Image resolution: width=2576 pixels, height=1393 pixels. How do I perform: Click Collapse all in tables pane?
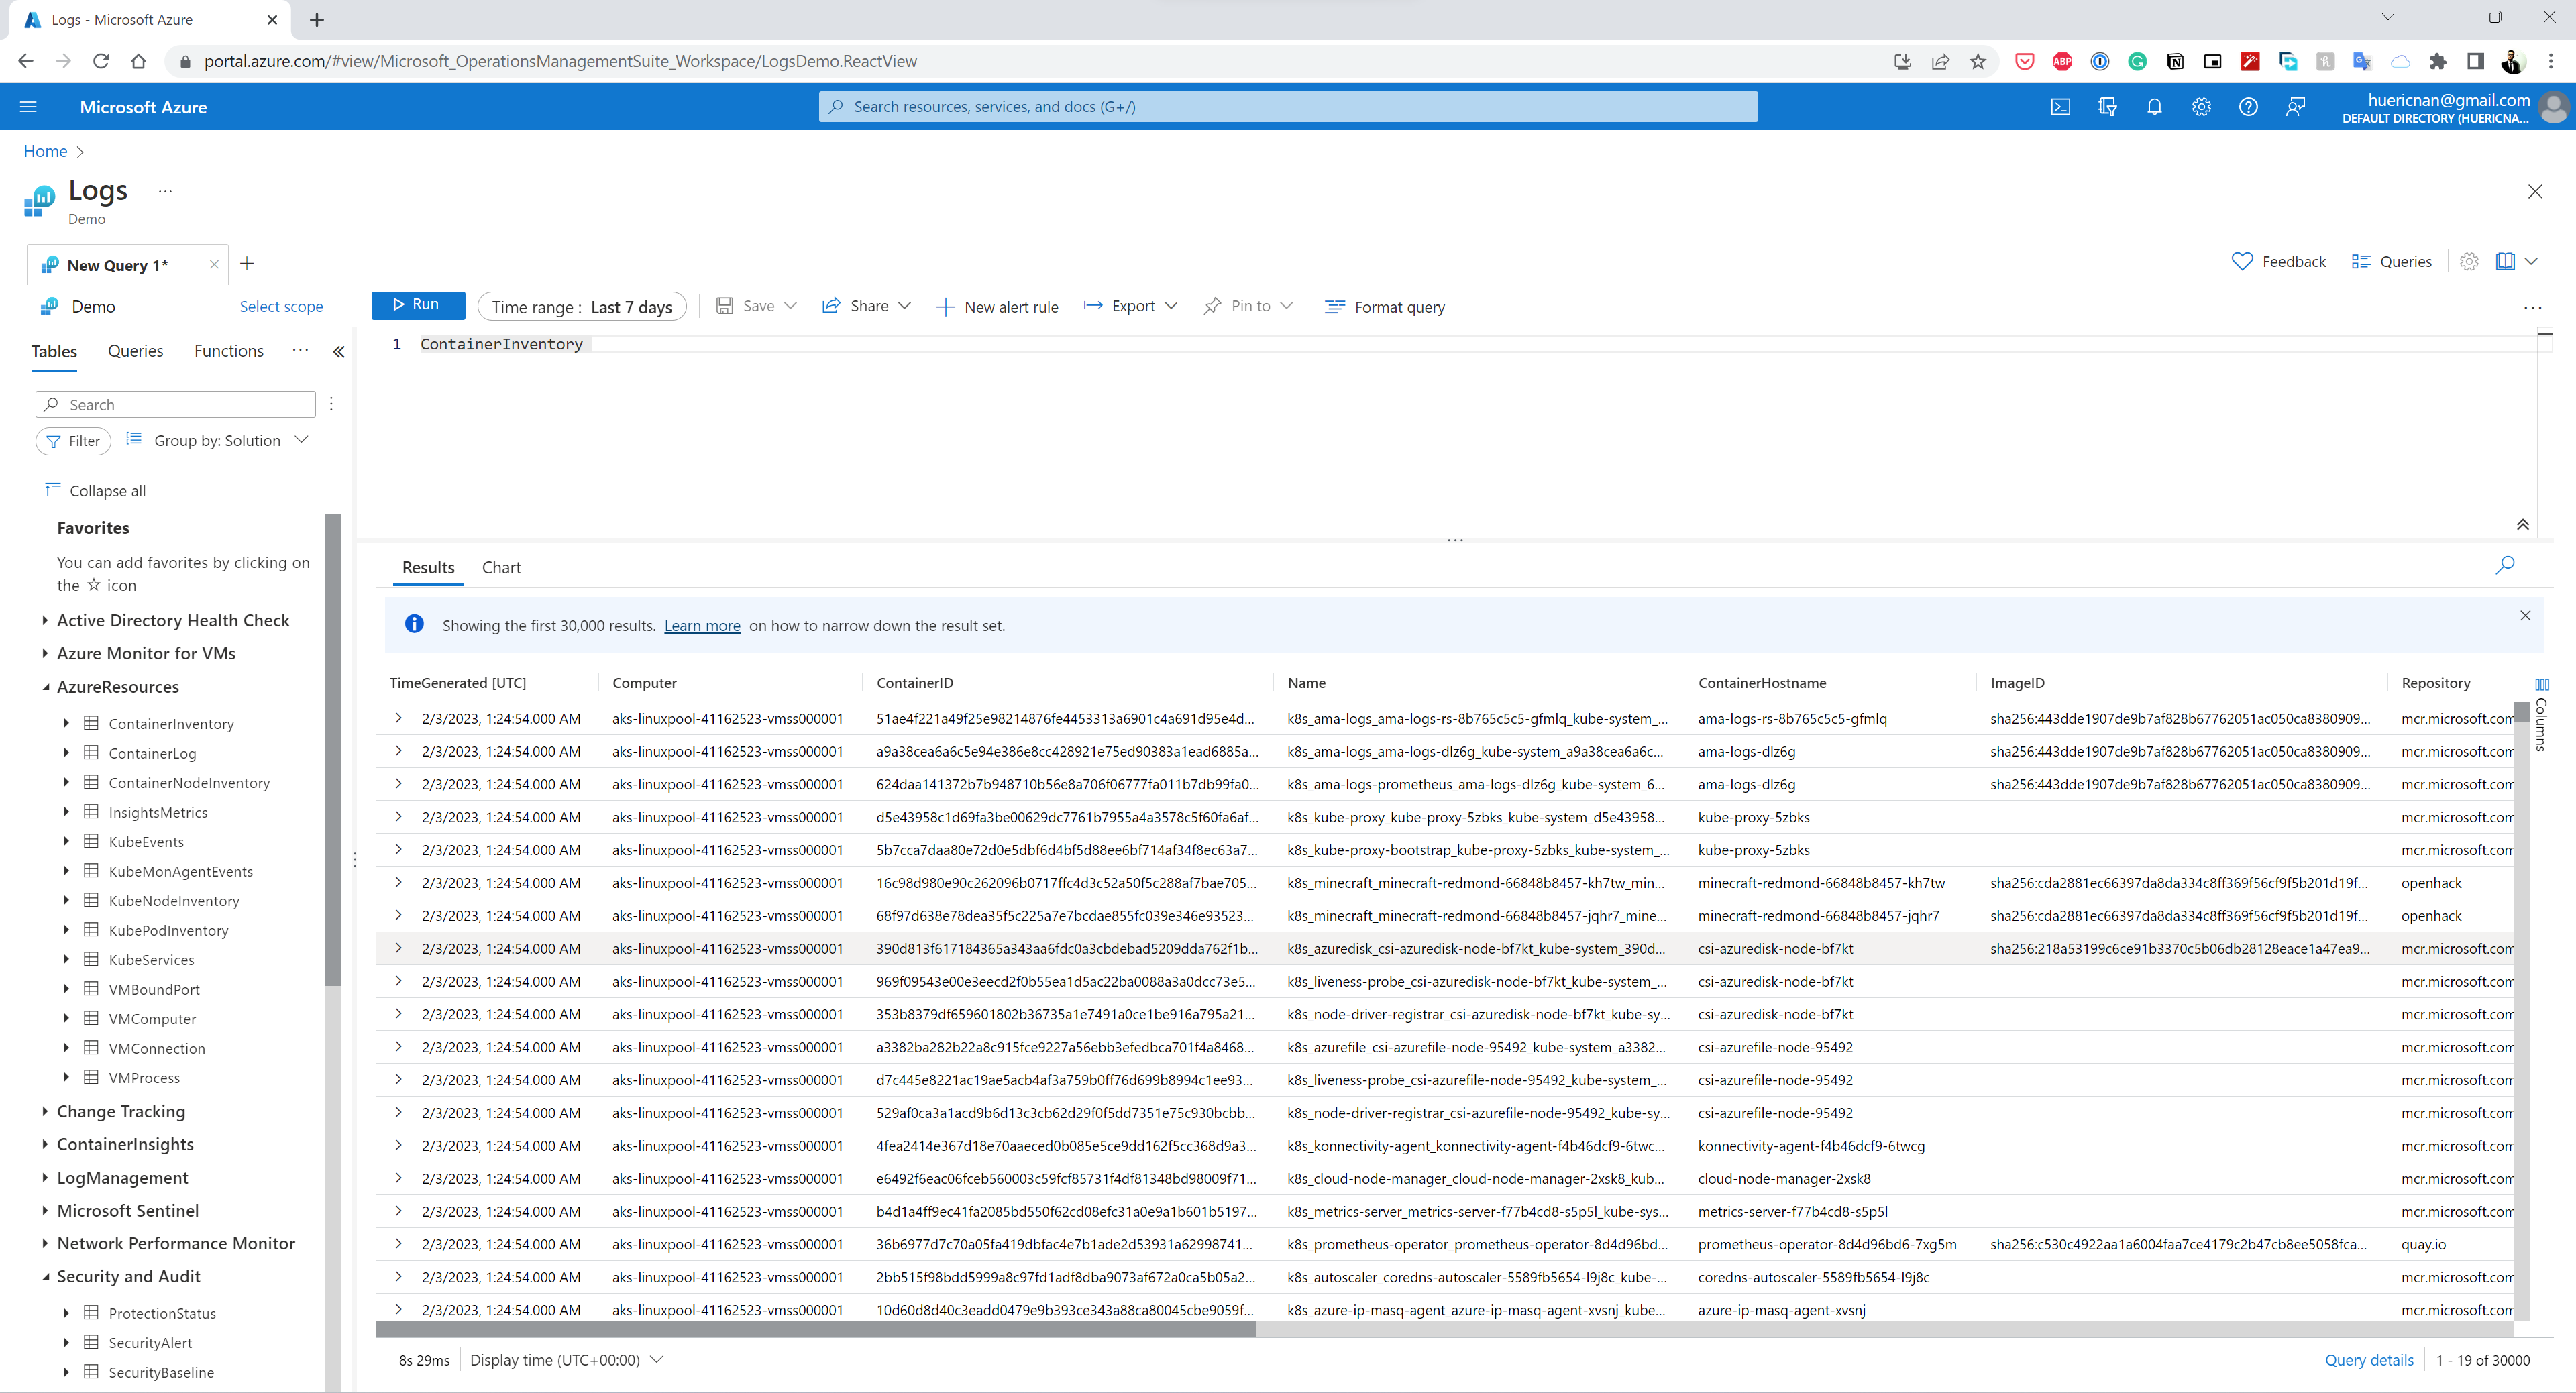96,490
